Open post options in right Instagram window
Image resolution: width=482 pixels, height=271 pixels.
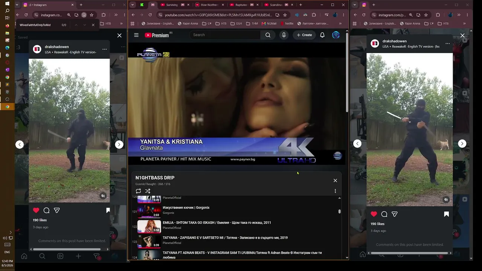447,44
